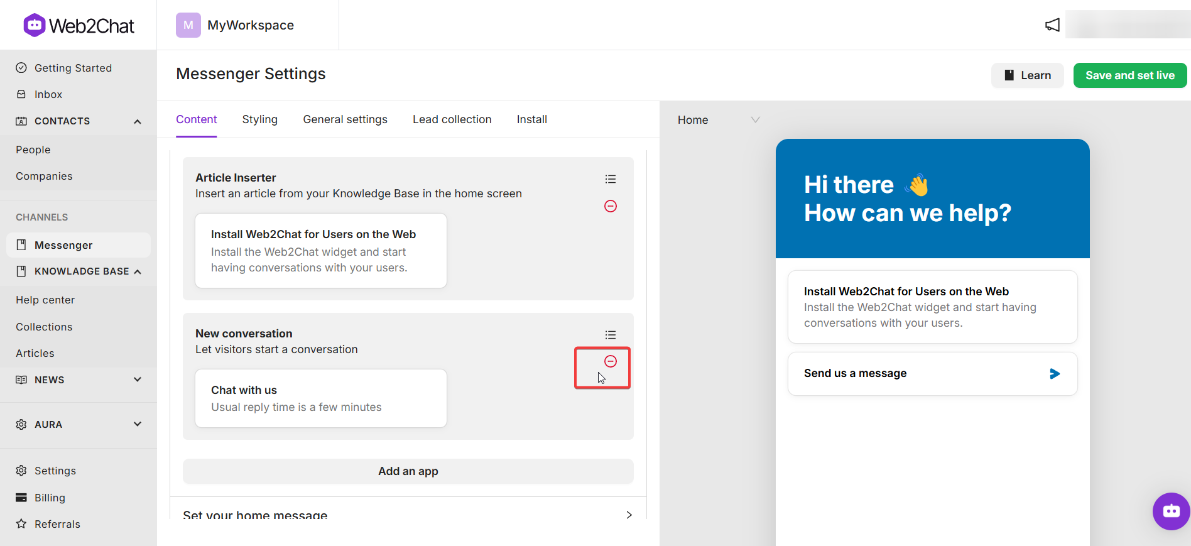Remove the Article Inserter app
Screen dimensions: 1191x546
(x=611, y=206)
